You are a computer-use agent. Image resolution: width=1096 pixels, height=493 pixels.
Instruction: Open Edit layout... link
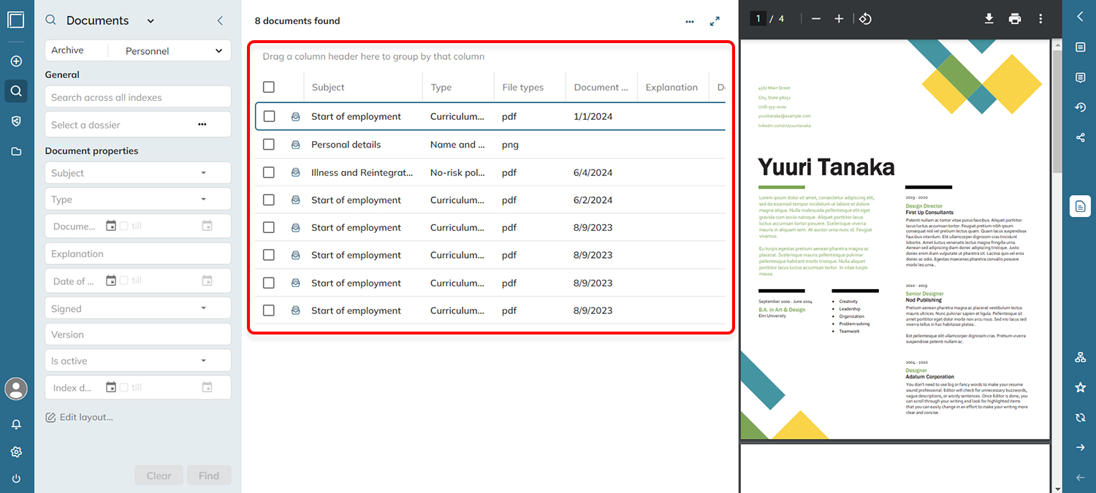[x=79, y=417]
